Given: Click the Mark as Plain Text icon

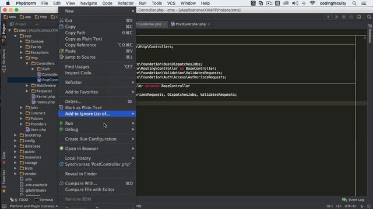Looking at the screenshot, I should [61, 107].
